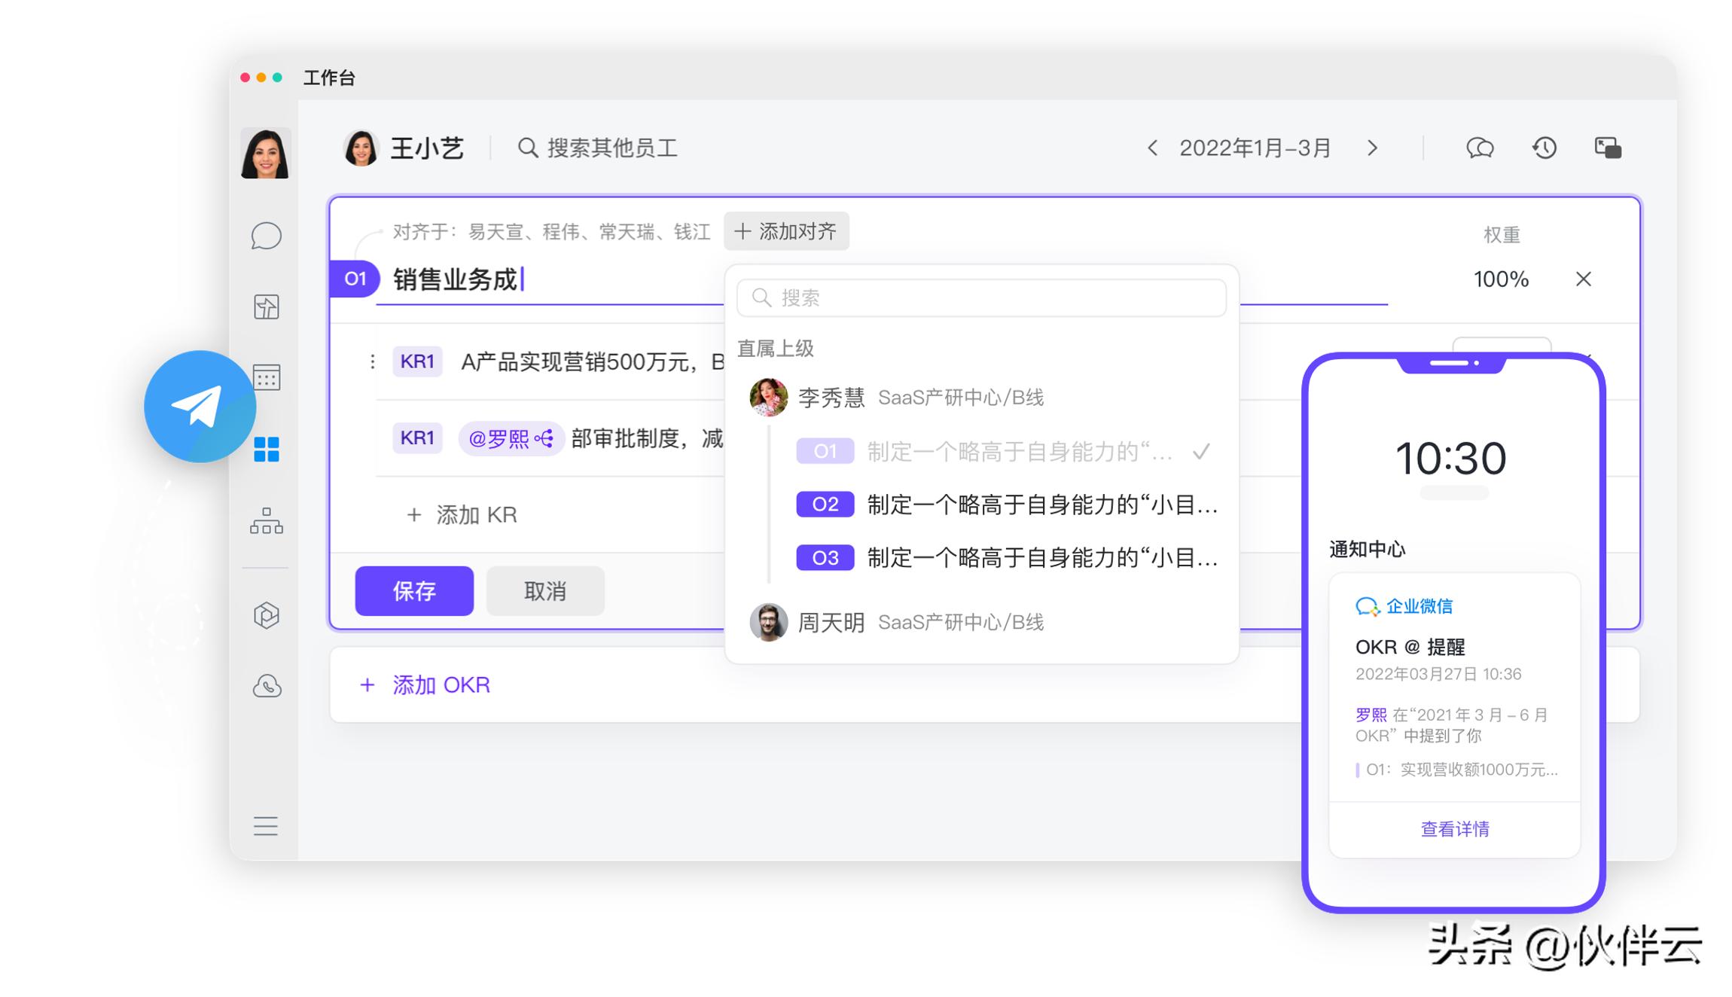Open the calendar icon in the sidebar
The image size is (1732, 997).
pyautogui.click(x=265, y=378)
